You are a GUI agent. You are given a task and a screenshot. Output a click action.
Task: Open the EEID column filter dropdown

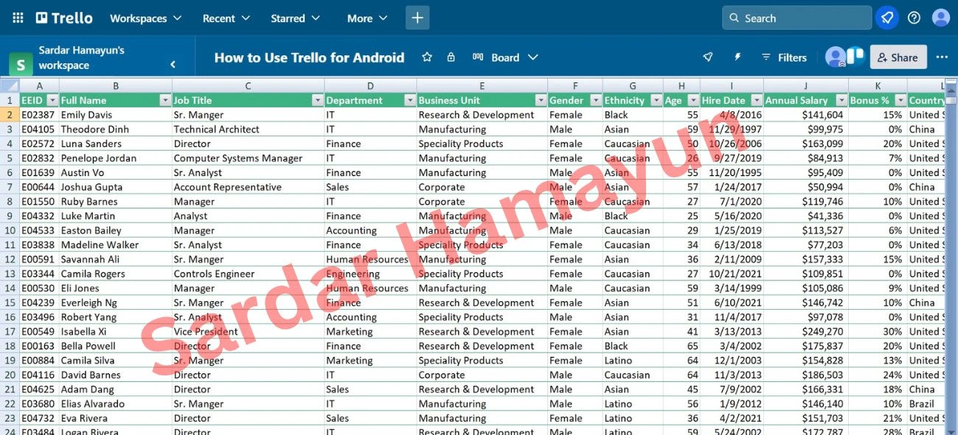point(52,100)
